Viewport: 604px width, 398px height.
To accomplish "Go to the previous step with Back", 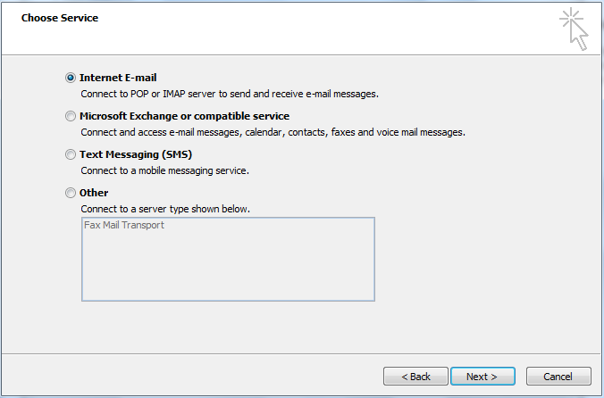I will (x=415, y=376).
